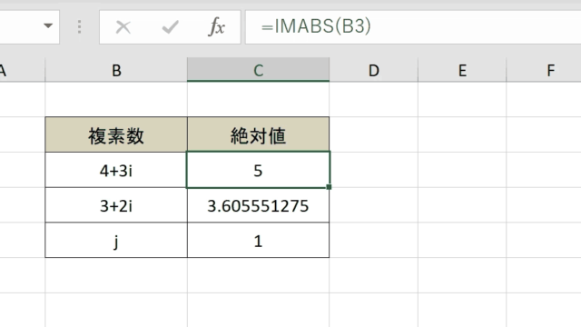The image size is (581, 327).
Task: Select column D header
Action: [373, 70]
